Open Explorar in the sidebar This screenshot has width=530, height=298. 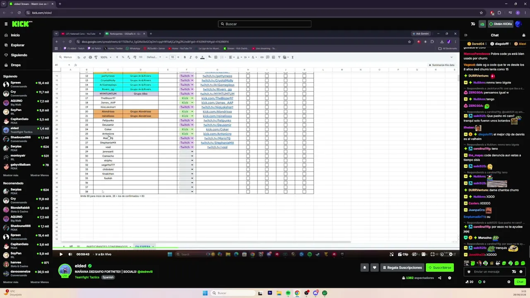click(18, 45)
